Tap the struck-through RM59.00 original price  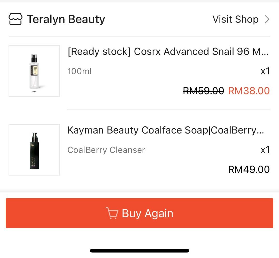(203, 91)
